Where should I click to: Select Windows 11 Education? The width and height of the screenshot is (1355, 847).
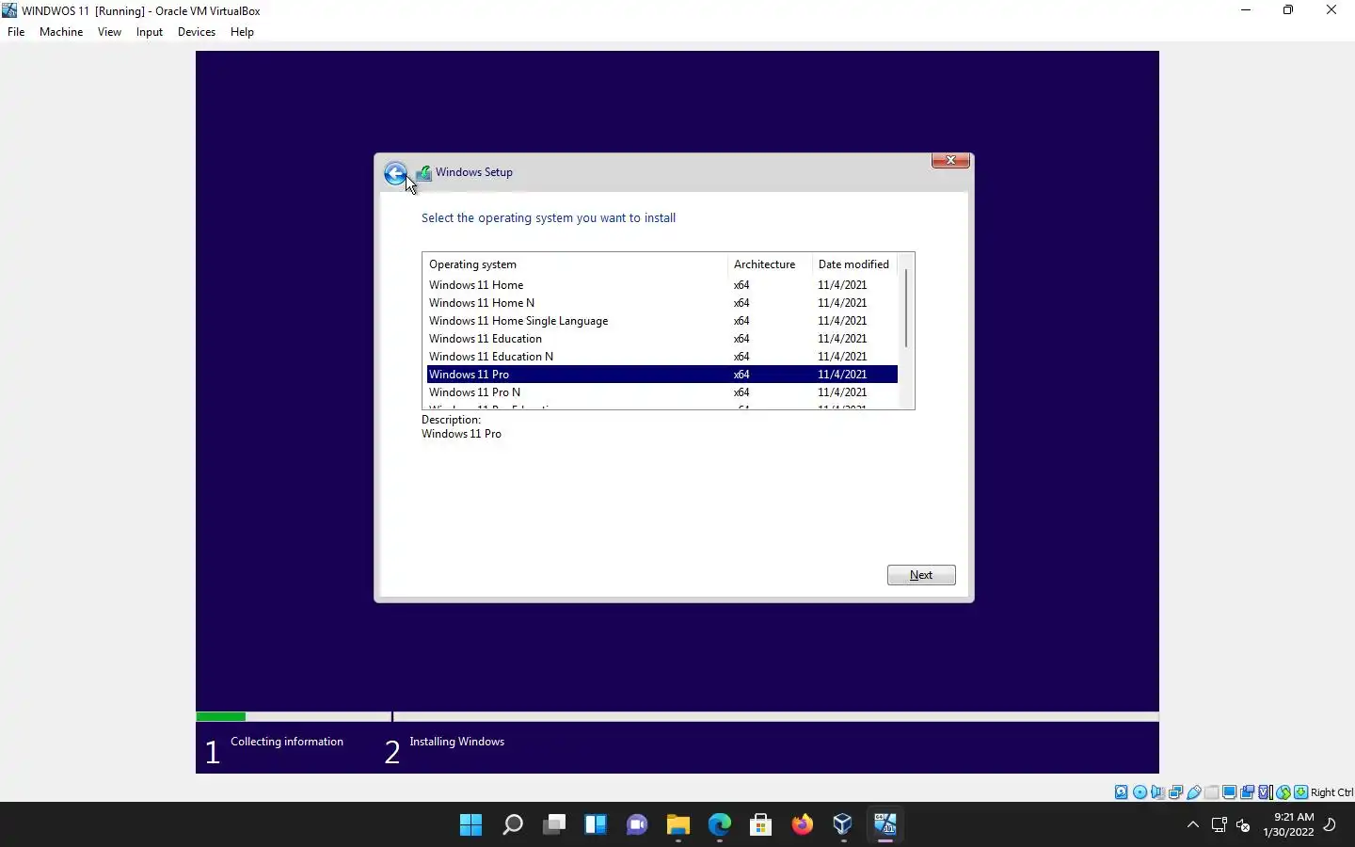(x=662, y=339)
